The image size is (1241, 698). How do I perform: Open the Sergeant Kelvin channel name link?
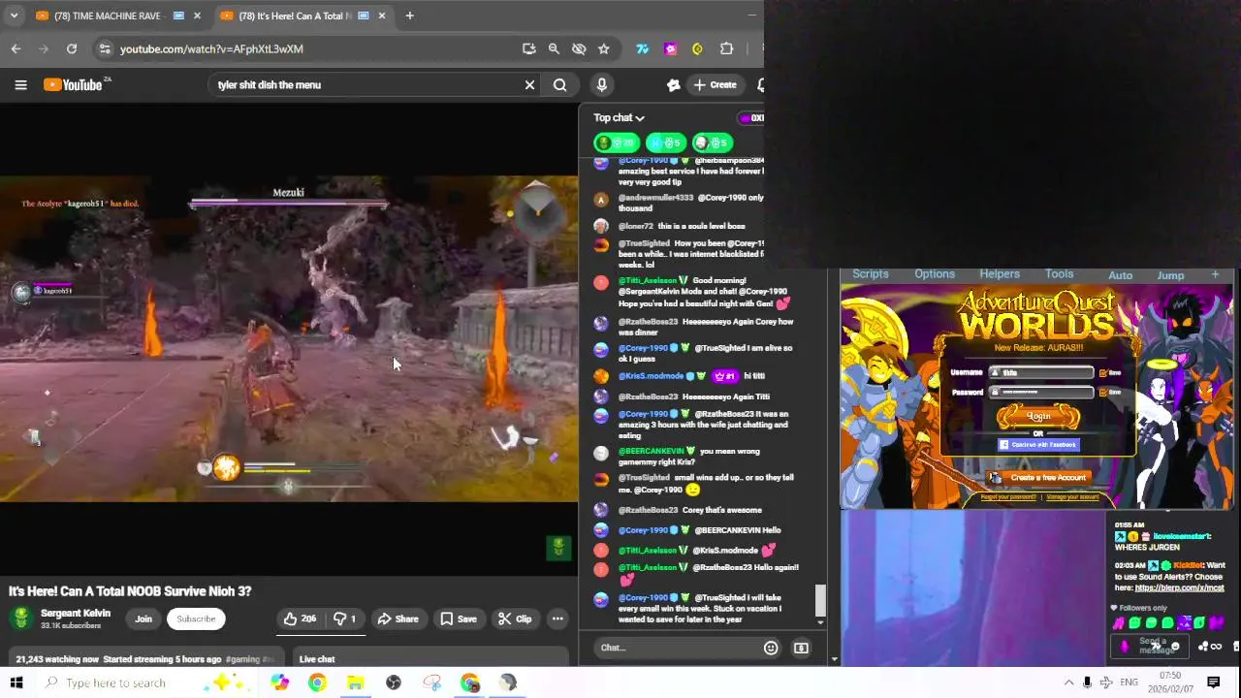76,614
